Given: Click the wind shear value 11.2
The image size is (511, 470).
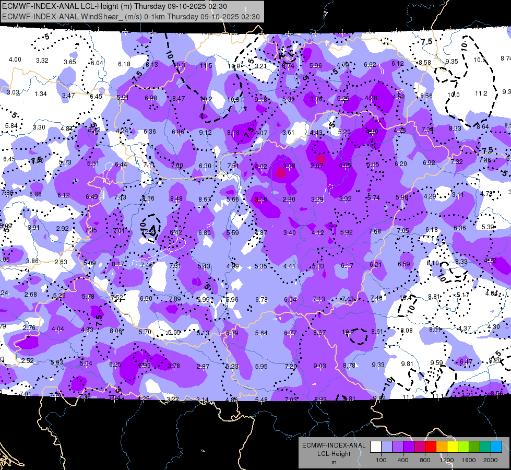Looking at the screenshot, I should coord(481,93).
